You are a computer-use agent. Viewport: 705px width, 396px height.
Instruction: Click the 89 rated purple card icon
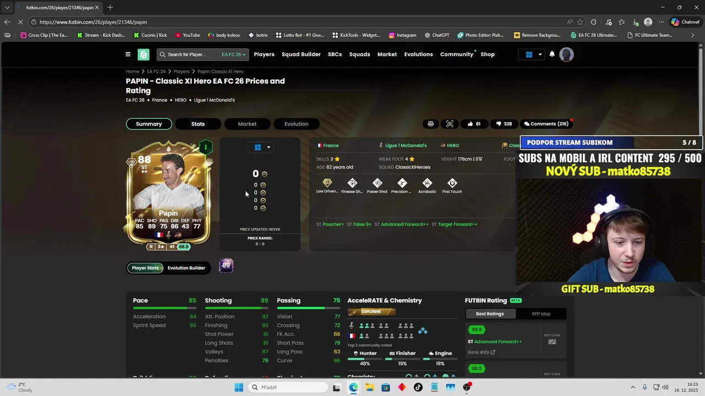[226, 266]
